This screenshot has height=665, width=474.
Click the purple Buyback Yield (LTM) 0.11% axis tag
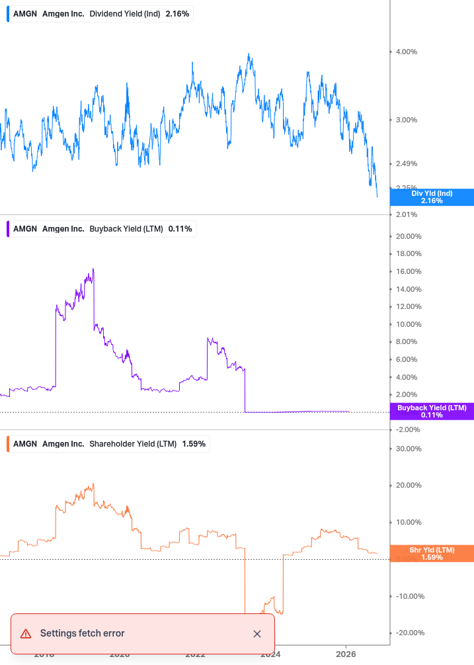pyautogui.click(x=432, y=412)
